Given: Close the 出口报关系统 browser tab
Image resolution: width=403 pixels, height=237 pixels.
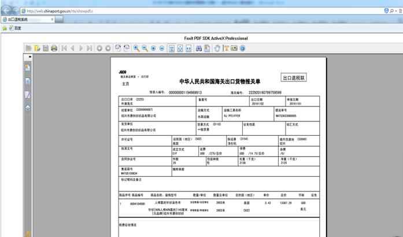Looking at the screenshot, I should click(x=51, y=19).
